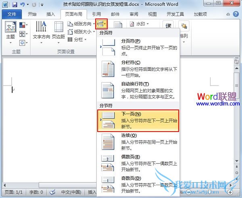
Task: Click the 文字方向 text direction button
Action: click(42, 32)
